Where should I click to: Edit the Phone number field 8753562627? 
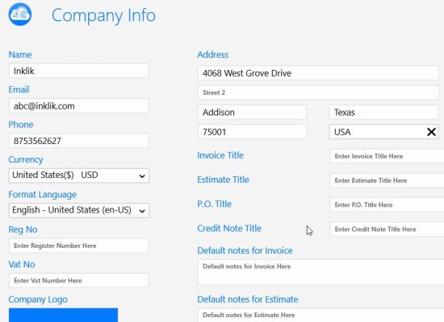point(79,141)
